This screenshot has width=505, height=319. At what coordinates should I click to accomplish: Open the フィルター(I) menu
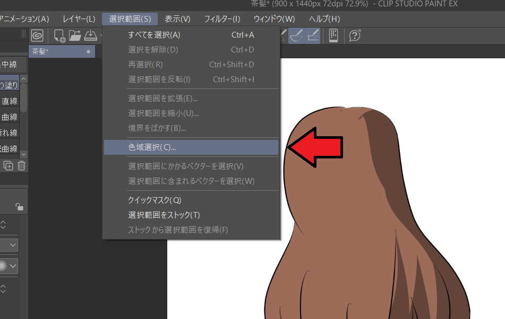[222, 19]
